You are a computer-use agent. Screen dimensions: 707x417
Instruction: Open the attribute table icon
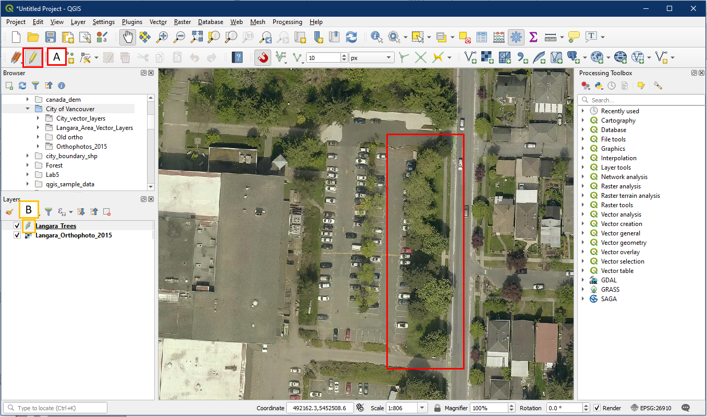482,37
